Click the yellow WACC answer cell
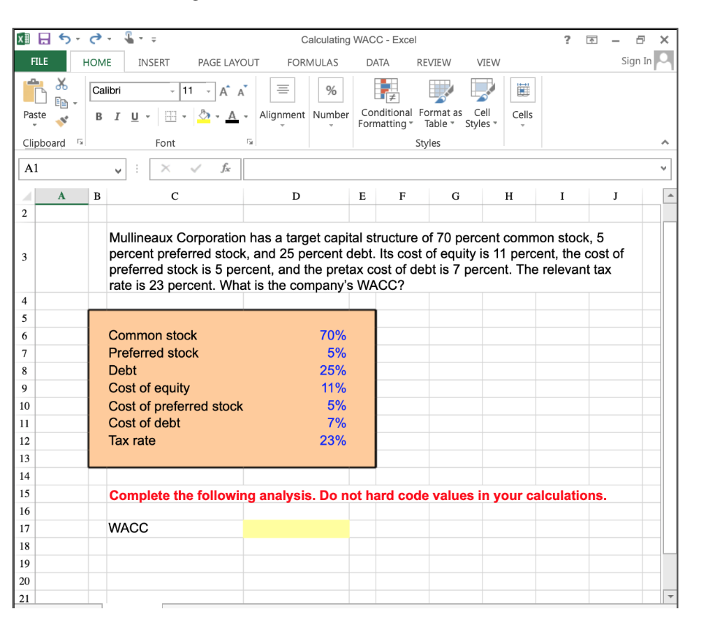715x625 pixels. pos(295,528)
